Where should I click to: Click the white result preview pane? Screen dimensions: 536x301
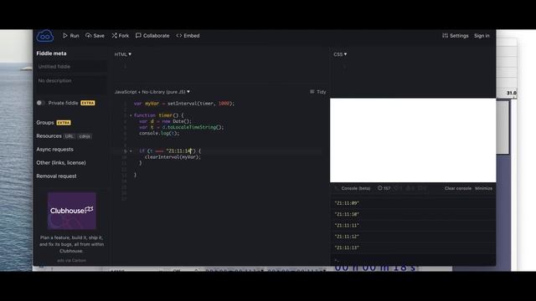coord(413,140)
